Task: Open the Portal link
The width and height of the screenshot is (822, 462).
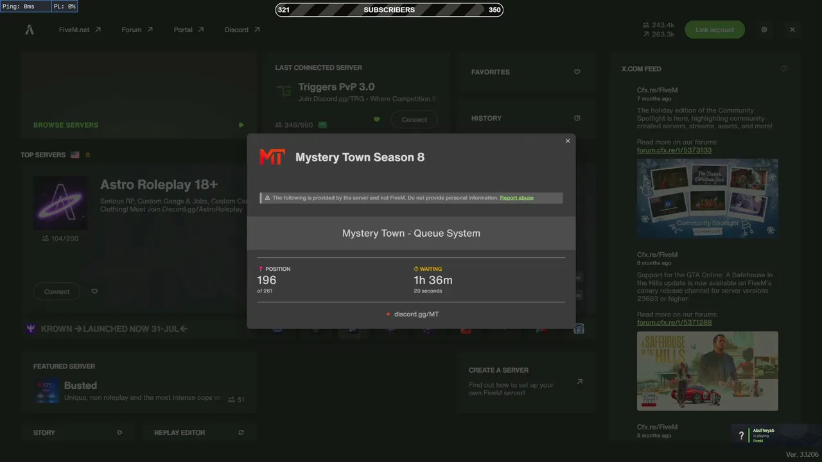Action: click(x=188, y=30)
